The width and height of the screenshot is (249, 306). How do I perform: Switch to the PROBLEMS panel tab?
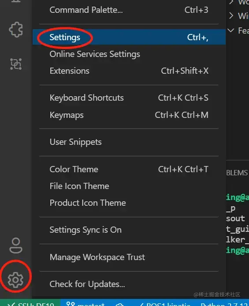237,173
